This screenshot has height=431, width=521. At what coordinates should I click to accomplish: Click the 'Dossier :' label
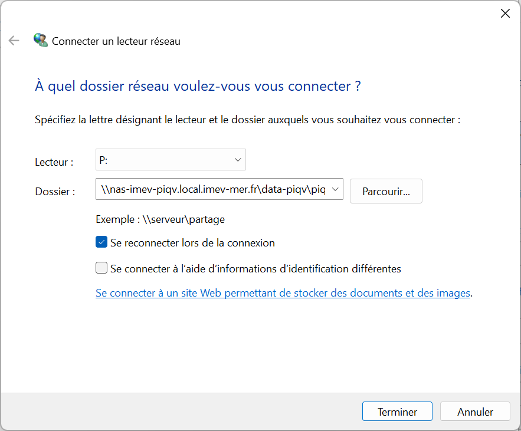(x=55, y=191)
